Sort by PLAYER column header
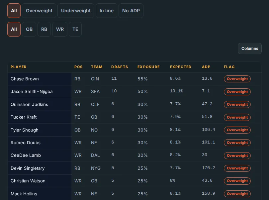 19,67
